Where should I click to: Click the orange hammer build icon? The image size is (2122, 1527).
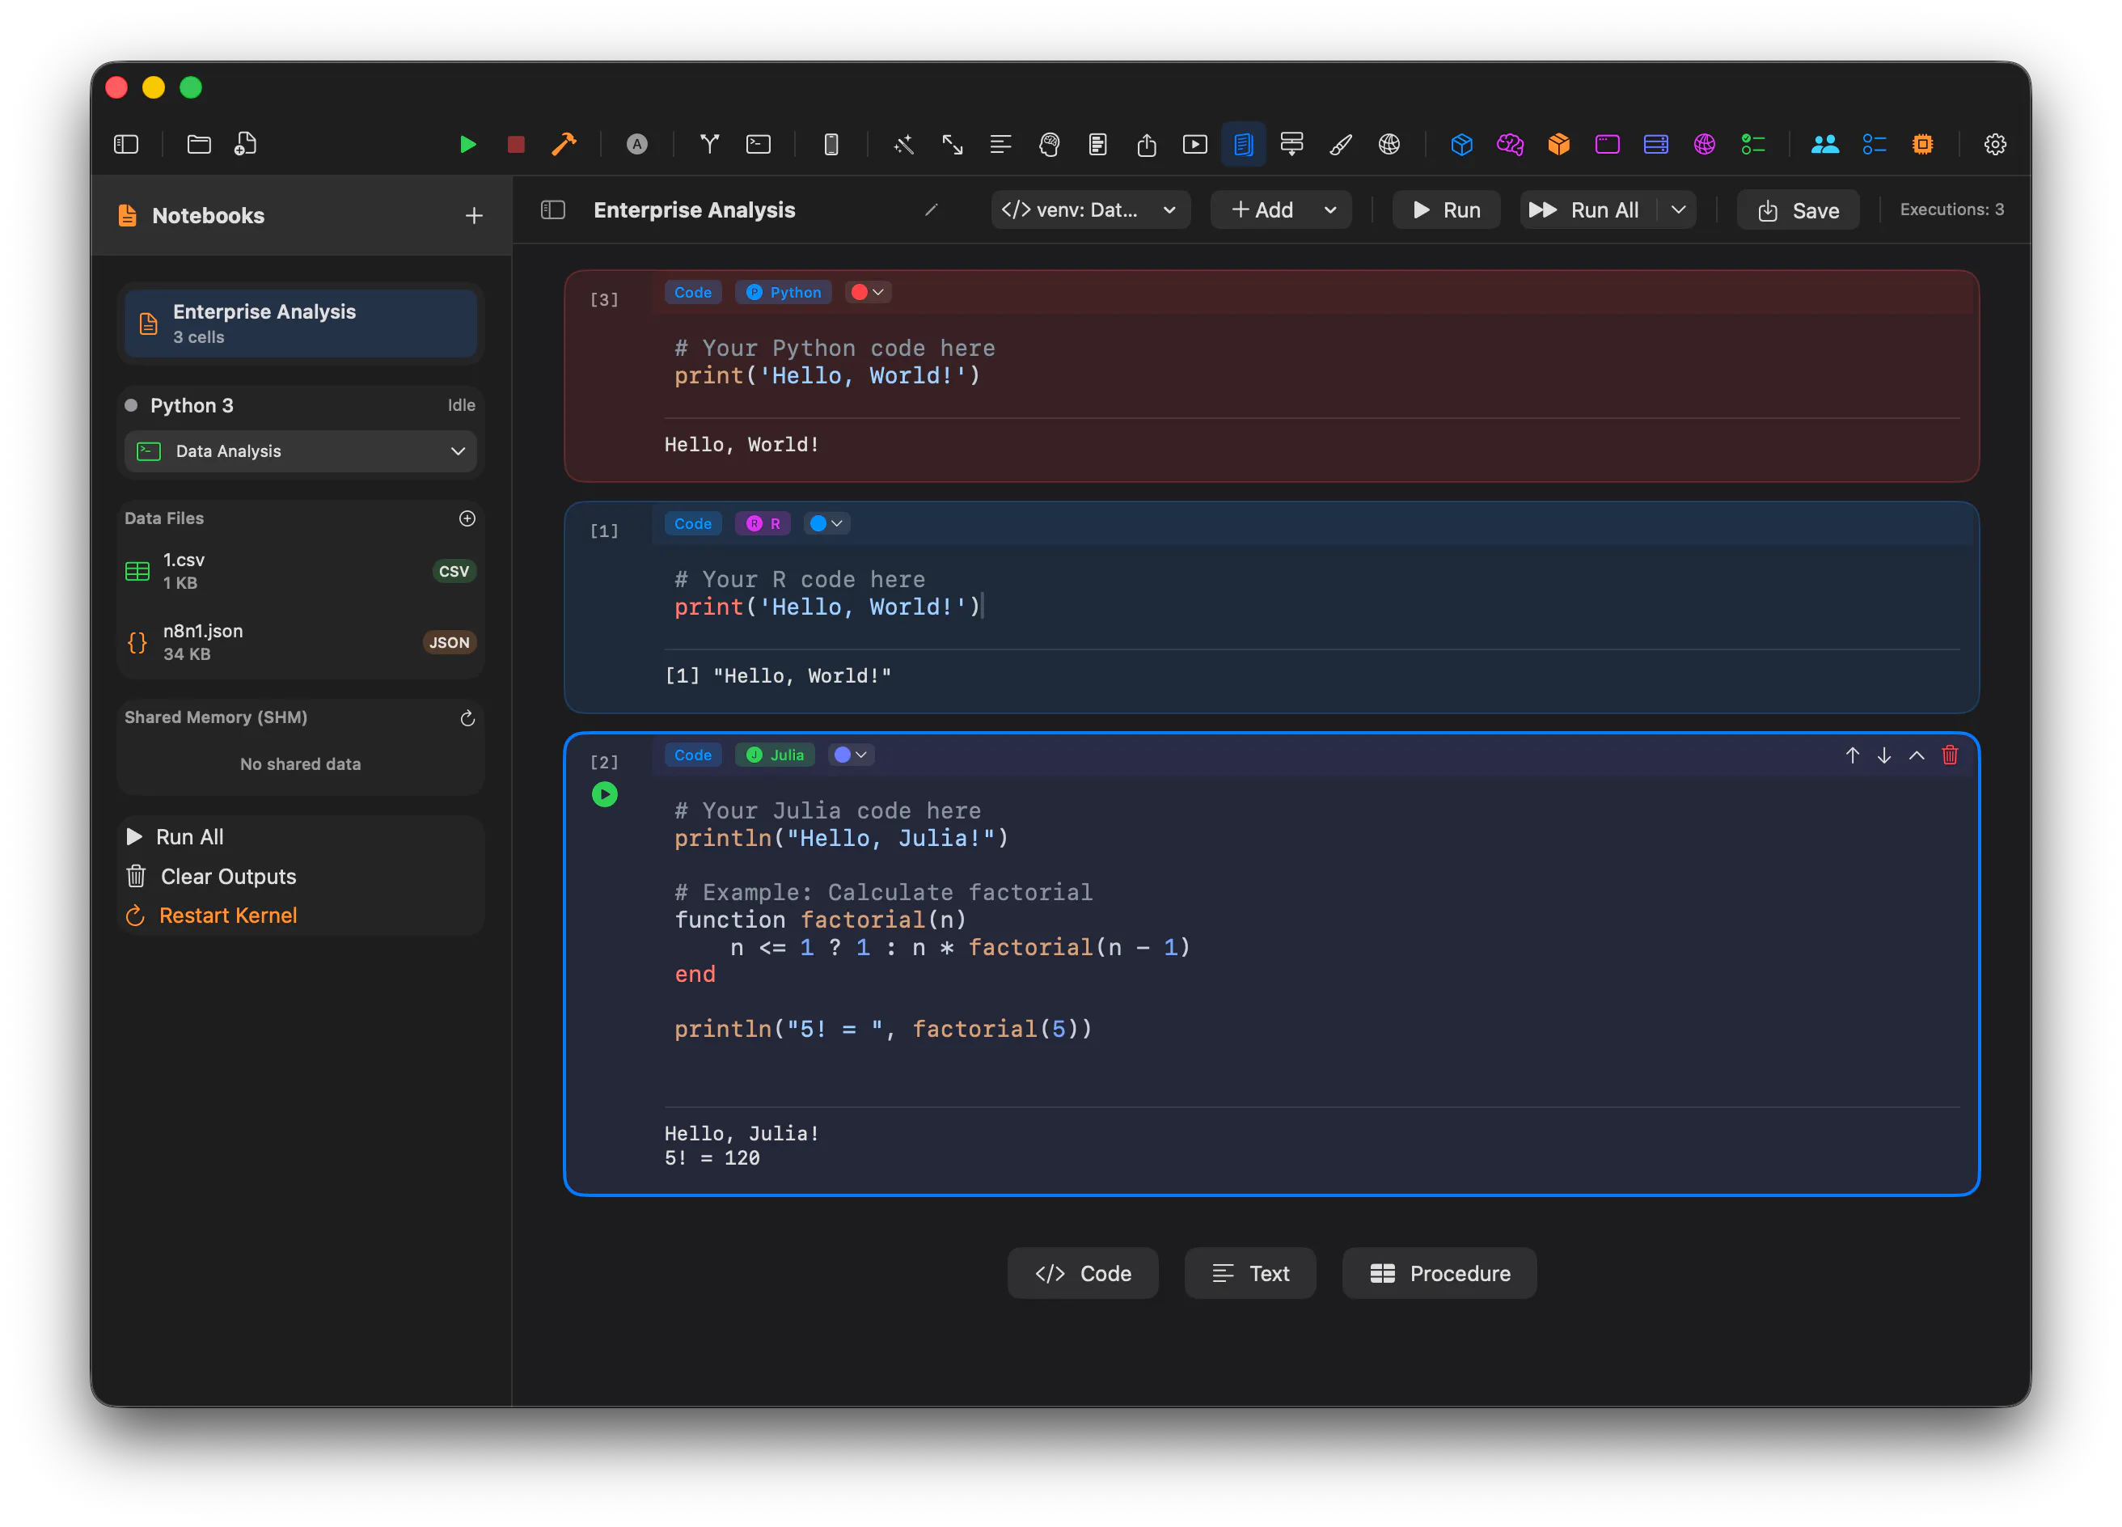pos(564,144)
